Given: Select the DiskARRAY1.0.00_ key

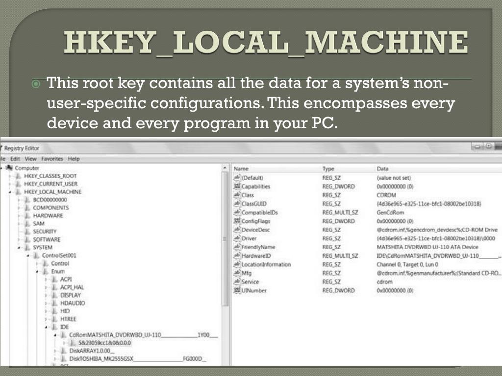Looking at the screenshot, I should click(x=92, y=351).
